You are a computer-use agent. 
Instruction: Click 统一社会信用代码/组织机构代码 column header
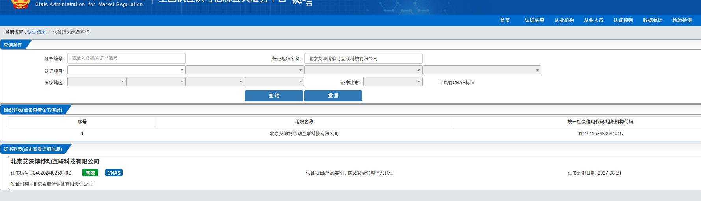tap(600, 122)
